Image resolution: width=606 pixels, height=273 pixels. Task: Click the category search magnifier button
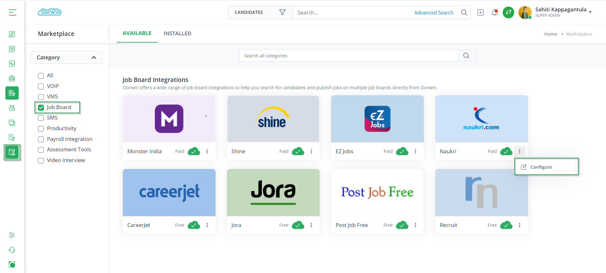click(x=466, y=56)
